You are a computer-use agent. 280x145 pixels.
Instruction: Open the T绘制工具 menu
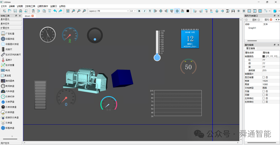30,6
